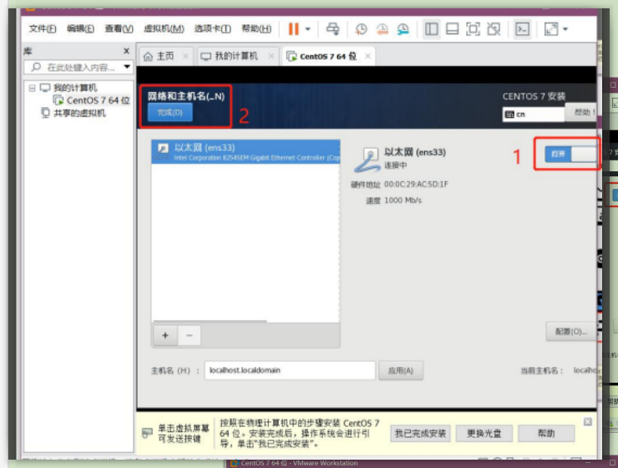Screen dimensions: 618x468
Task: Take a snapshot of the virtual machine
Action: tap(361, 28)
